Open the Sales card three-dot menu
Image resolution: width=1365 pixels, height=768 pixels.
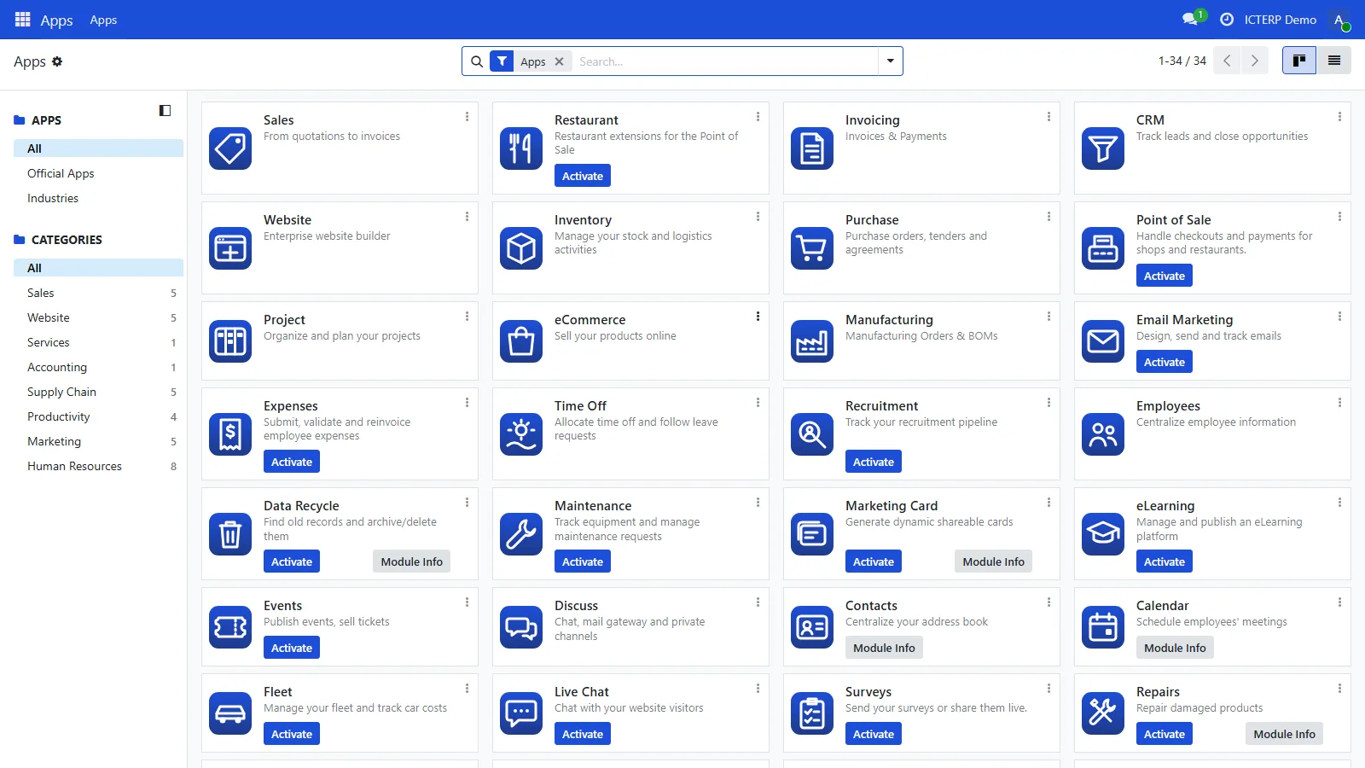pos(467,117)
